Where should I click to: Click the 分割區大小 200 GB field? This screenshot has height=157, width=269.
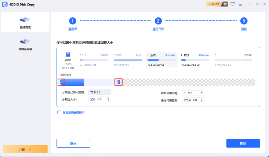click(99, 99)
